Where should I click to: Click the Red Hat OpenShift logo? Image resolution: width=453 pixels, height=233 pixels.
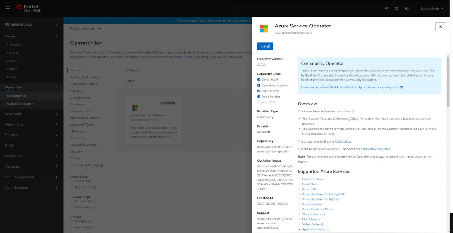28,8
